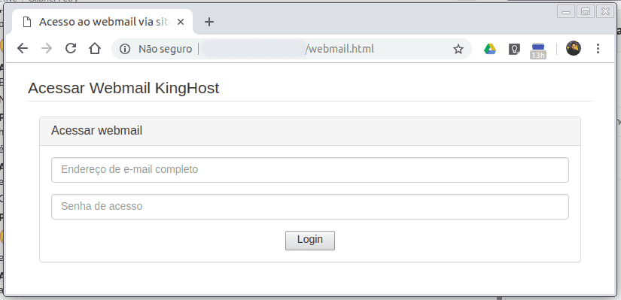
Task: Focus the Endereço de e-mail completo field
Action: (x=310, y=170)
